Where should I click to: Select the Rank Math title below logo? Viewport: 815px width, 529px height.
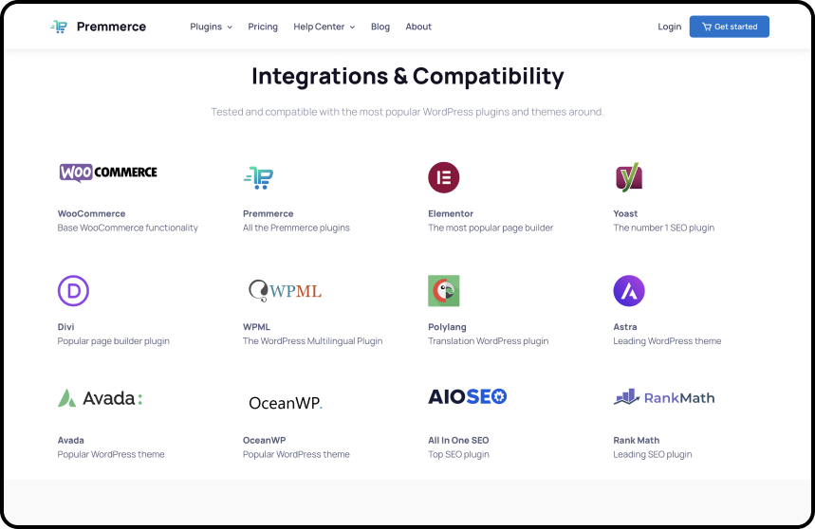pos(637,440)
